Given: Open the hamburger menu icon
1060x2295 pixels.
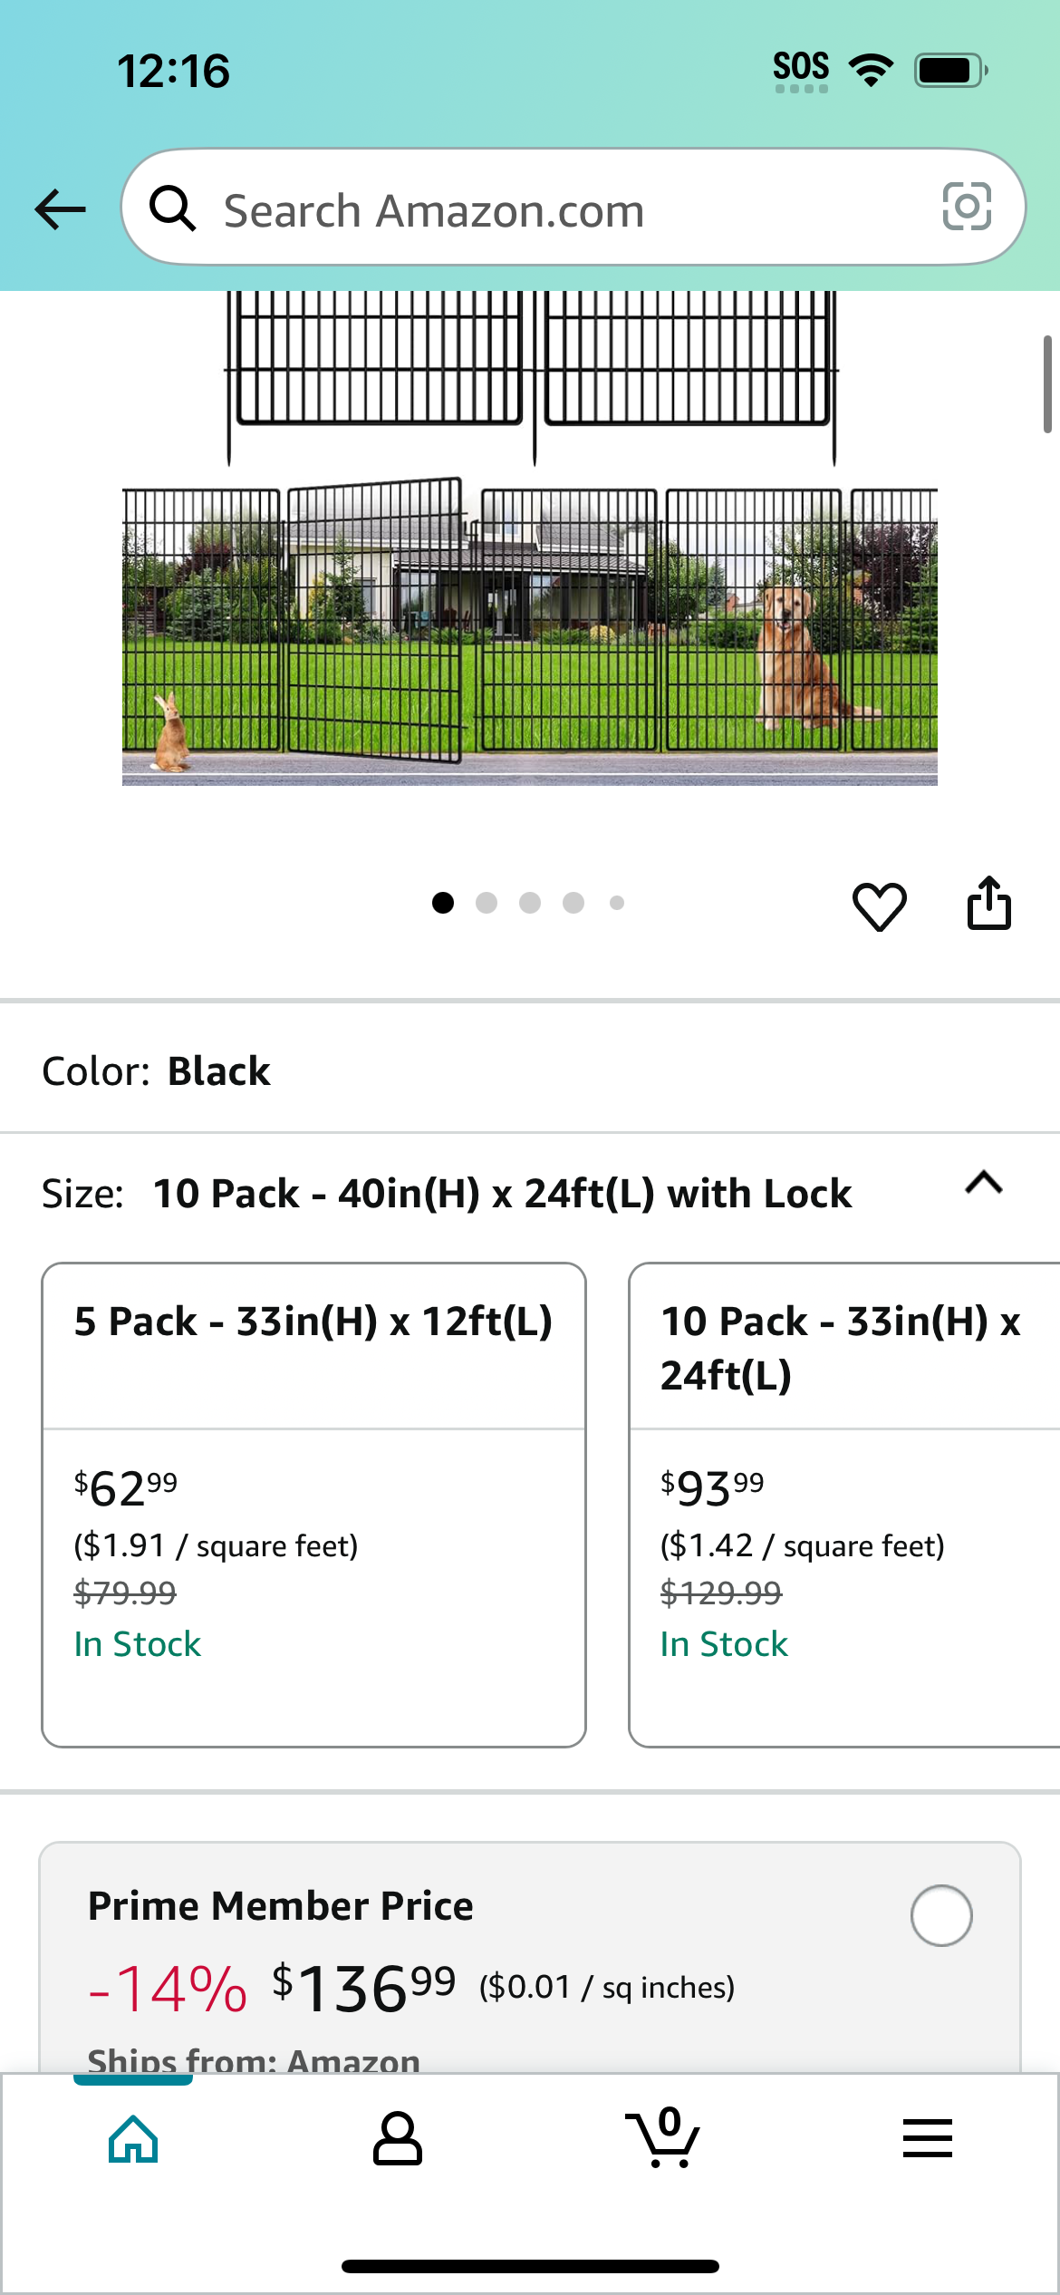Looking at the screenshot, I should (x=928, y=2138).
